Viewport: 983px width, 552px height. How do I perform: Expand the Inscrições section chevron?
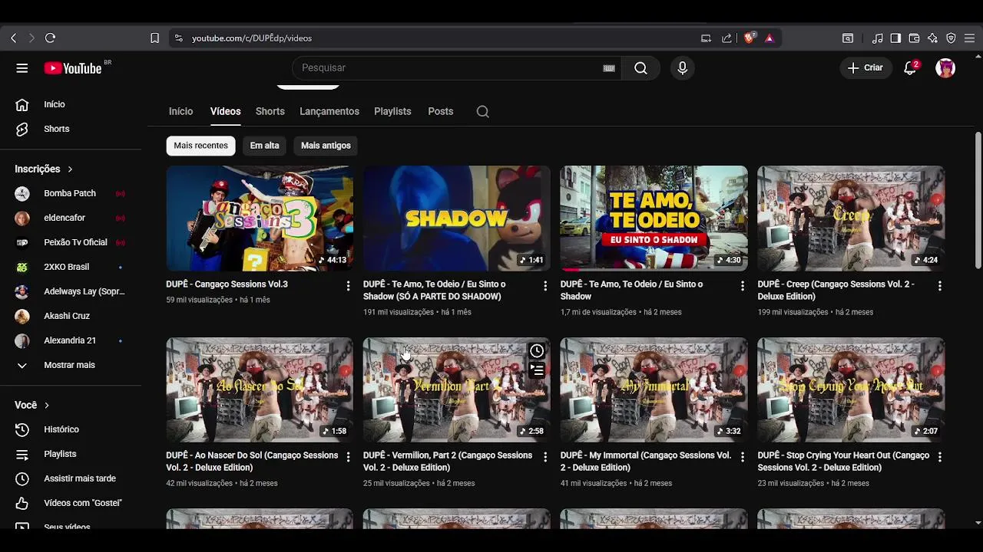tap(70, 169)
